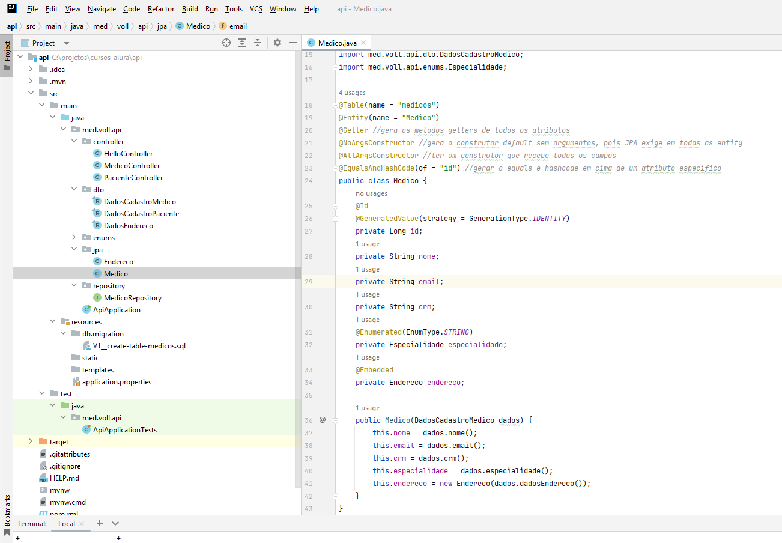Click the Medico breadcrumb

pyautogui.click(x=193, y=26)
